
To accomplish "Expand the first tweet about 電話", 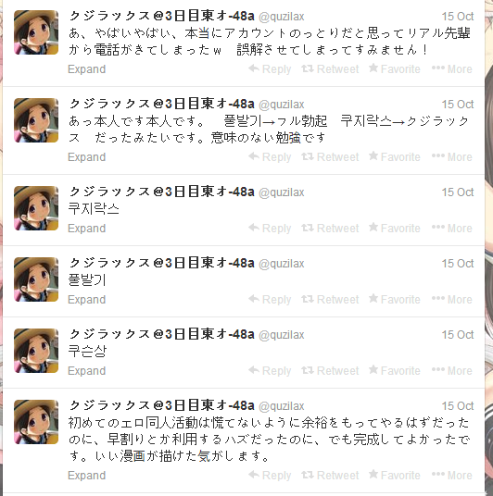I will [x=86, y=69].
